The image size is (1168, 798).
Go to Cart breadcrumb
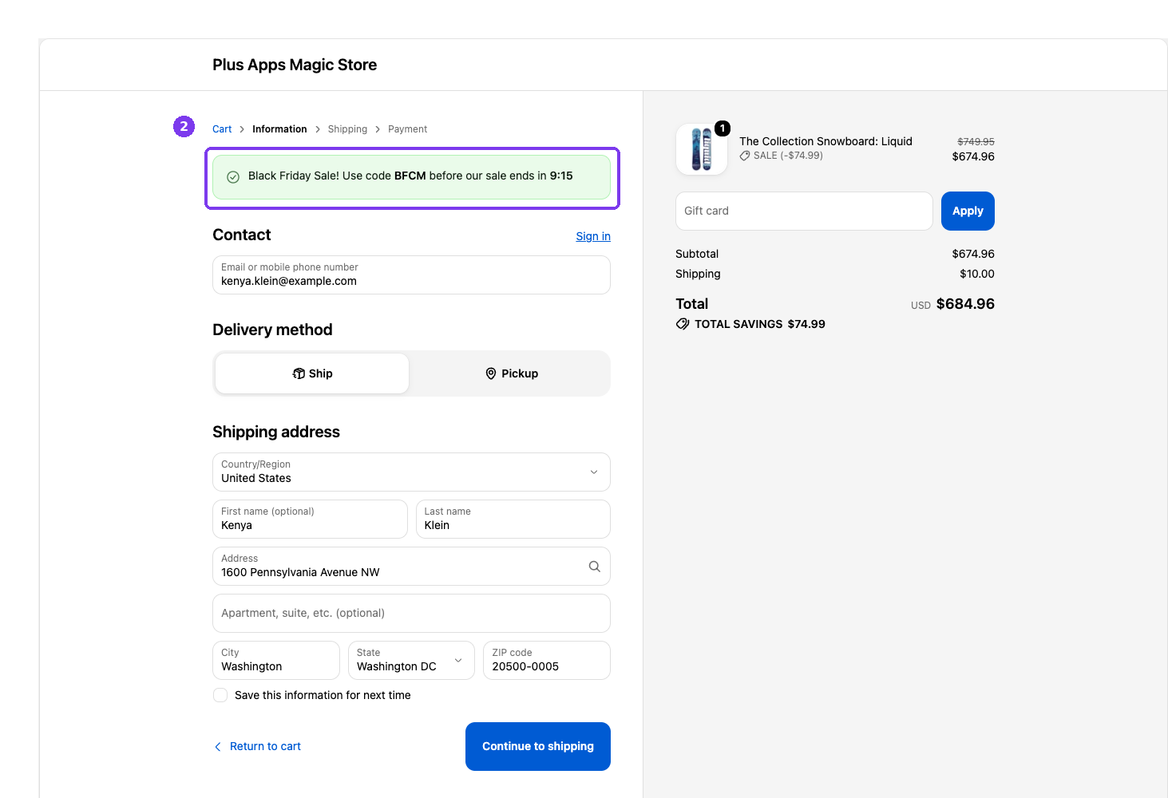(222, 129)
